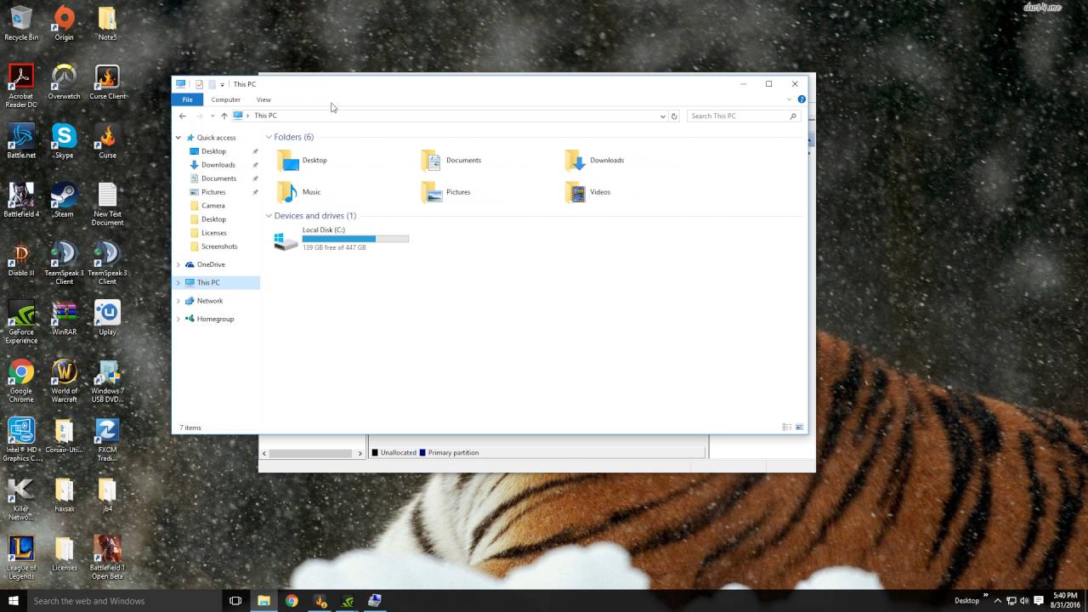This screenshot has height=612, width=1088.
Task: Switch to Large icons view in status bar
Action: [x=799, y=427]
